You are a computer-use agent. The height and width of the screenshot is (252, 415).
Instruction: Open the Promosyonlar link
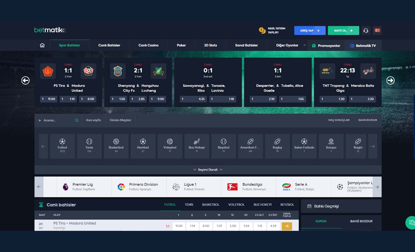[x=326, y=45]
